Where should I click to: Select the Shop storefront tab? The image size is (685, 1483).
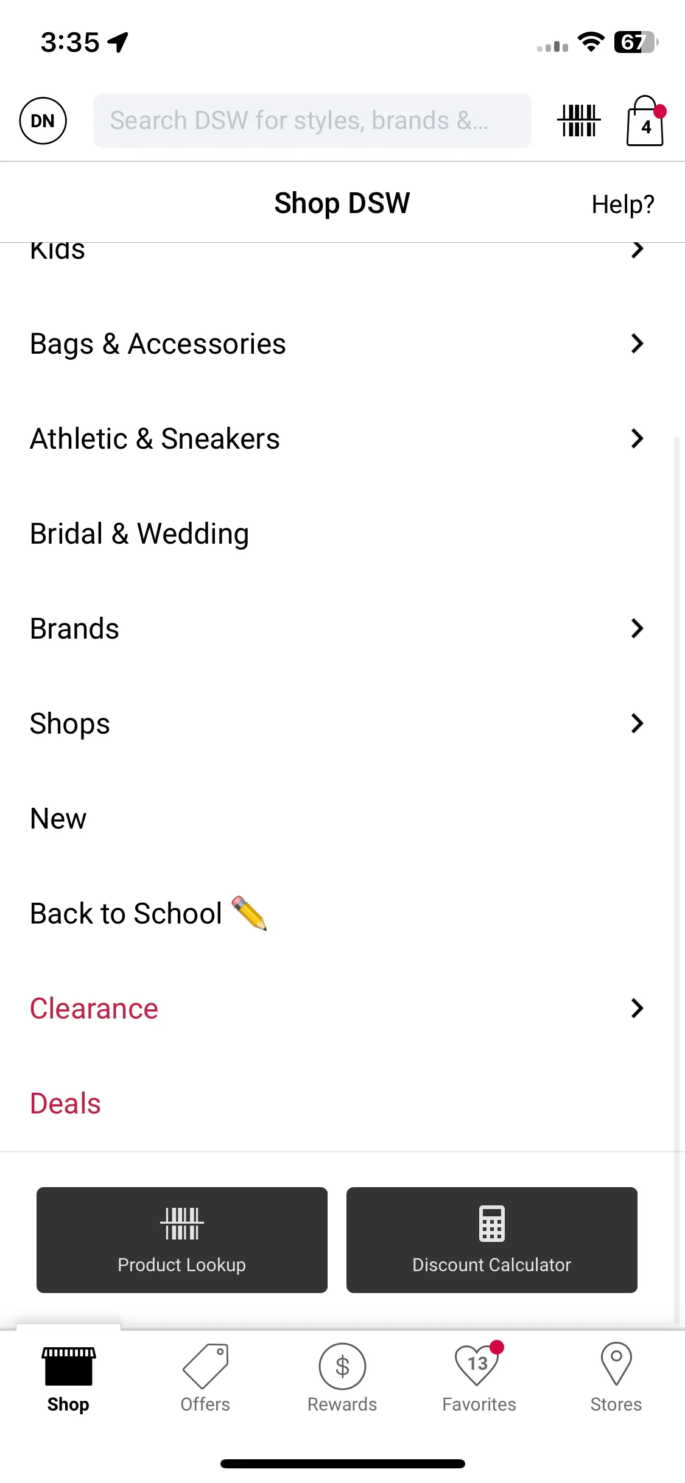(x=68, y=1378)
